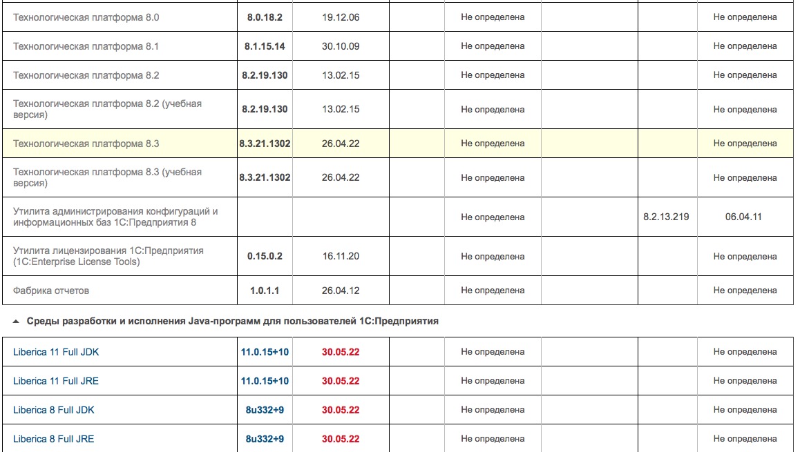Click date 16.11.20
This screenshot has height=452, width=800.
pos(341,256)
